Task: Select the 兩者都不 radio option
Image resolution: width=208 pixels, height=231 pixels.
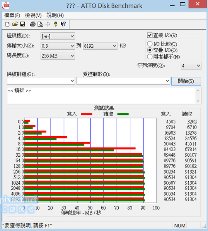Action: pos(150,57)
